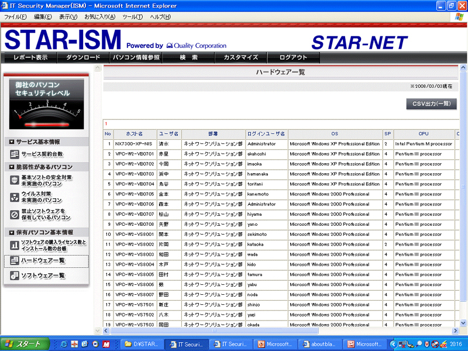Click the ホスト名 column header
Screen dimensions: 468x351
[x=135, y=134]
